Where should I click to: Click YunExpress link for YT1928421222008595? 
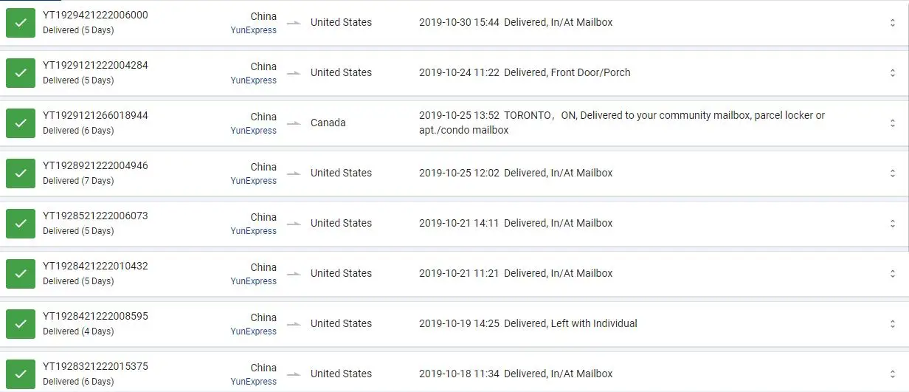(x=253, y=331)
